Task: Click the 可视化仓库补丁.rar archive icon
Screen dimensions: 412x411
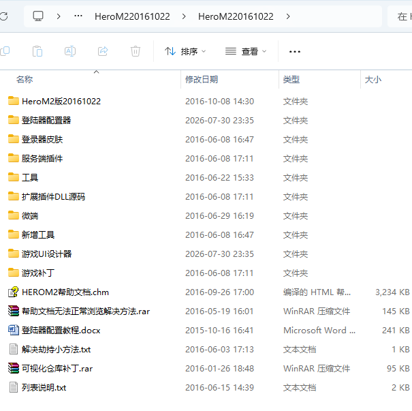Action: pos(14,368)
